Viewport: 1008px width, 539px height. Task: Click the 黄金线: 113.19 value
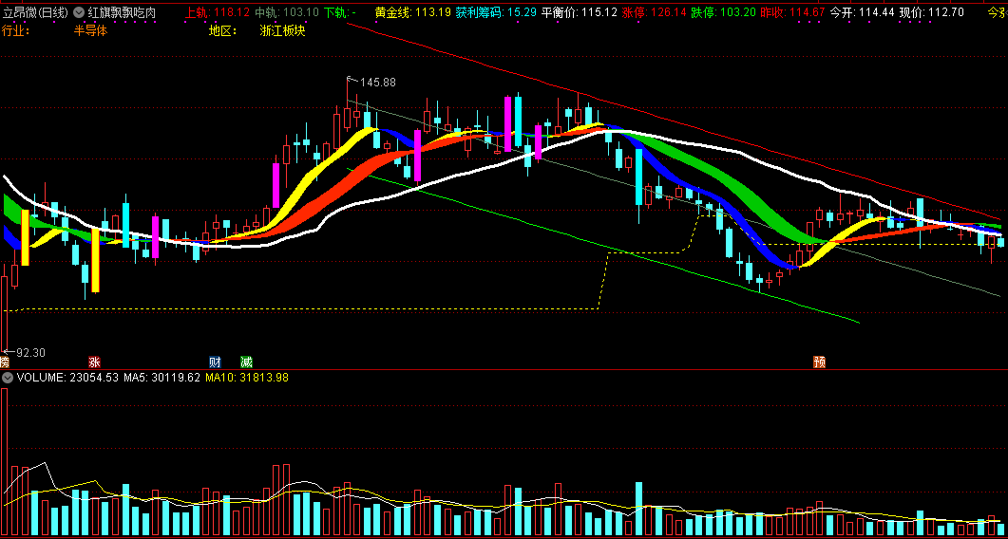point(413,11)
